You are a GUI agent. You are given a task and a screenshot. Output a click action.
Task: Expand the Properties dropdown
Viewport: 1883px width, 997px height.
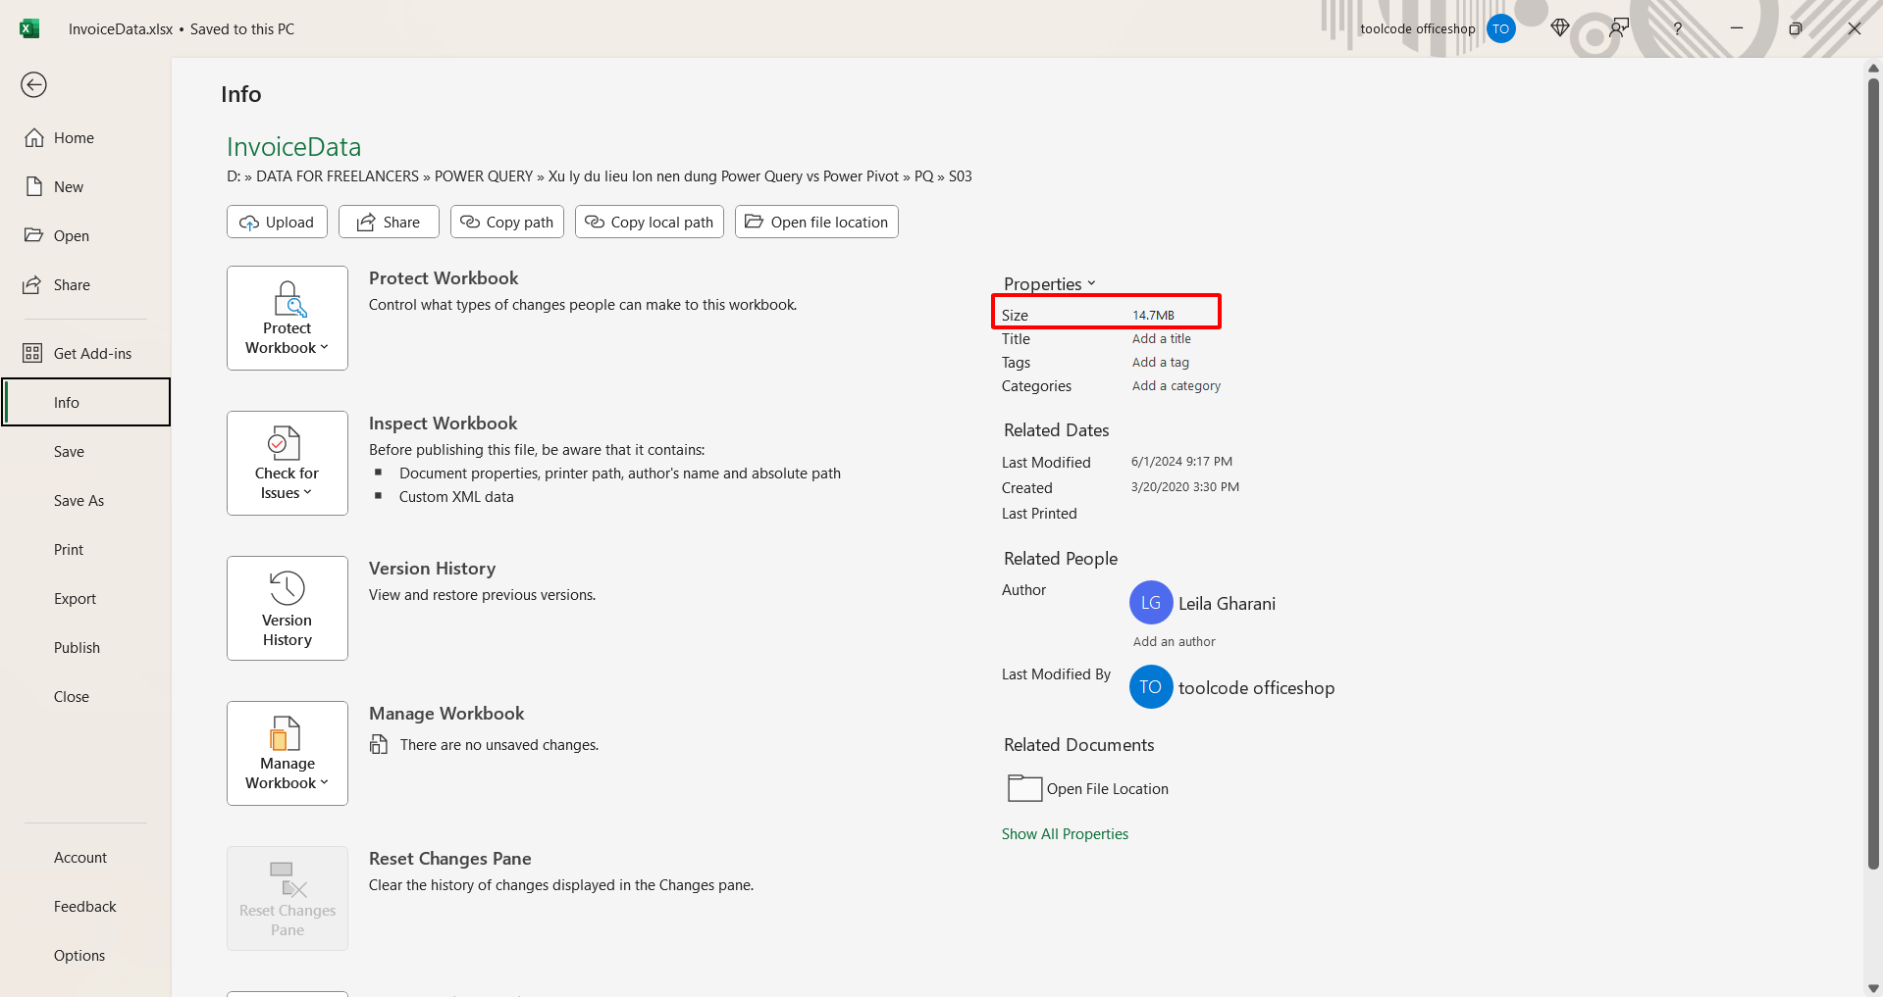(1049, 284)
